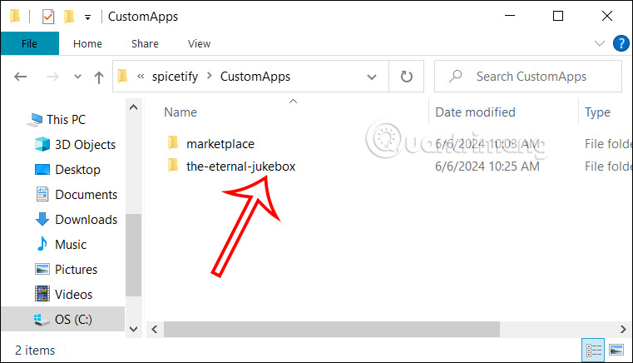The image size is (633, 363).
Task: Switch to Large icons view
Action: point(616,350)
